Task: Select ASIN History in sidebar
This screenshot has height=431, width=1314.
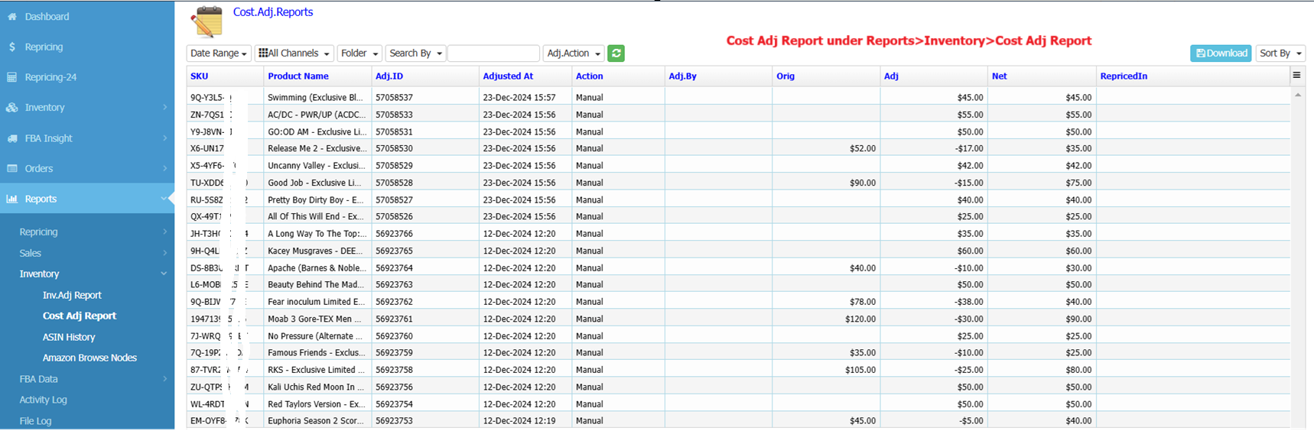Action: click(x=69, y=337)
